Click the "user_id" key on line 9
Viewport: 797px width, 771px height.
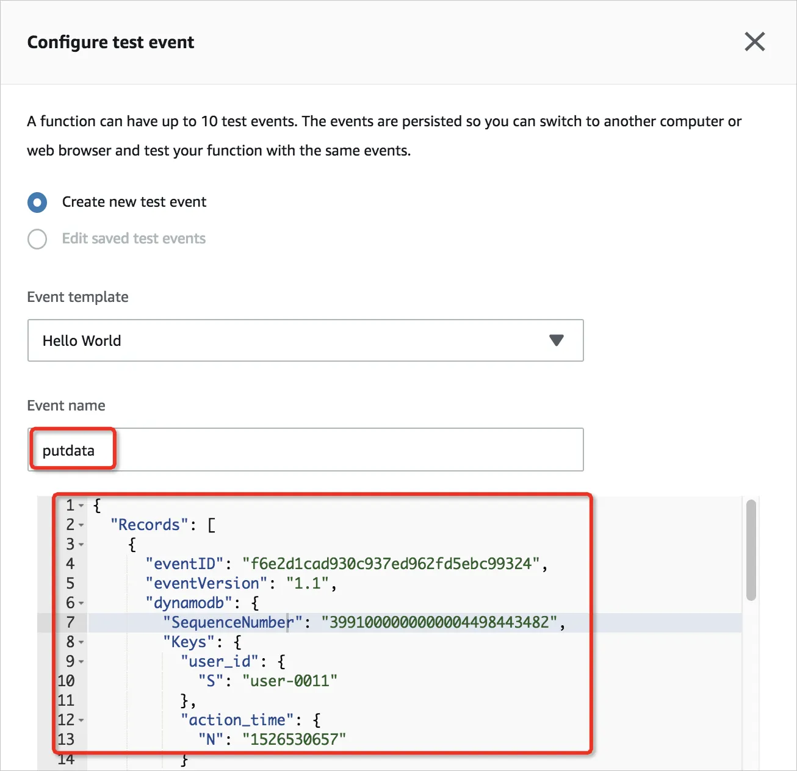(220, 661)
